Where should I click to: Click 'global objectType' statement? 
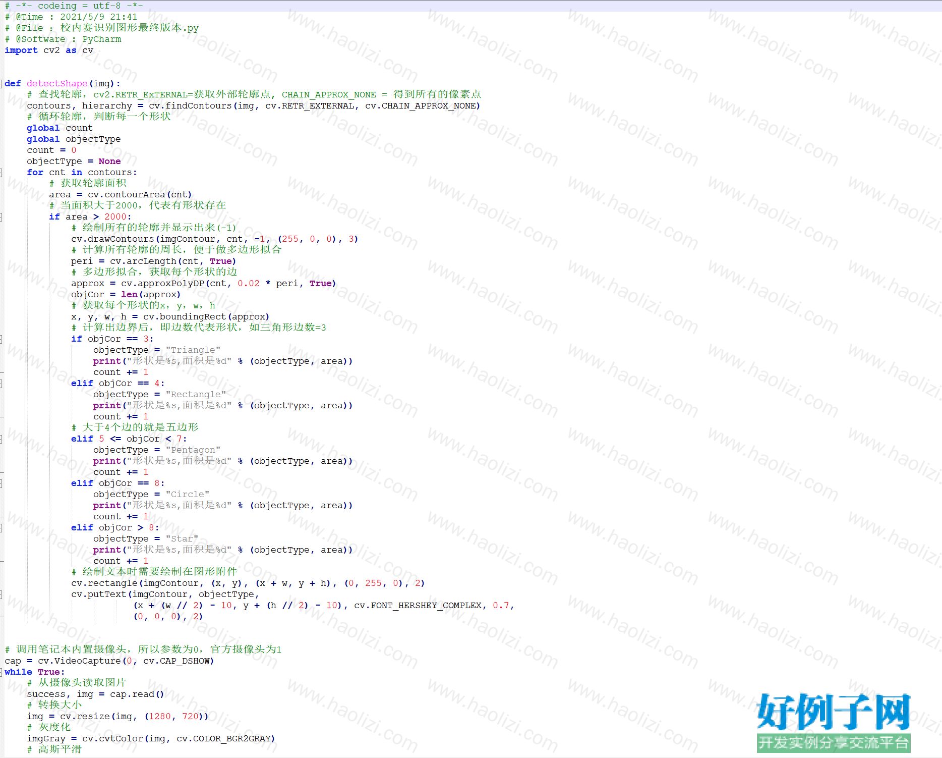click(x=74, y=139)
